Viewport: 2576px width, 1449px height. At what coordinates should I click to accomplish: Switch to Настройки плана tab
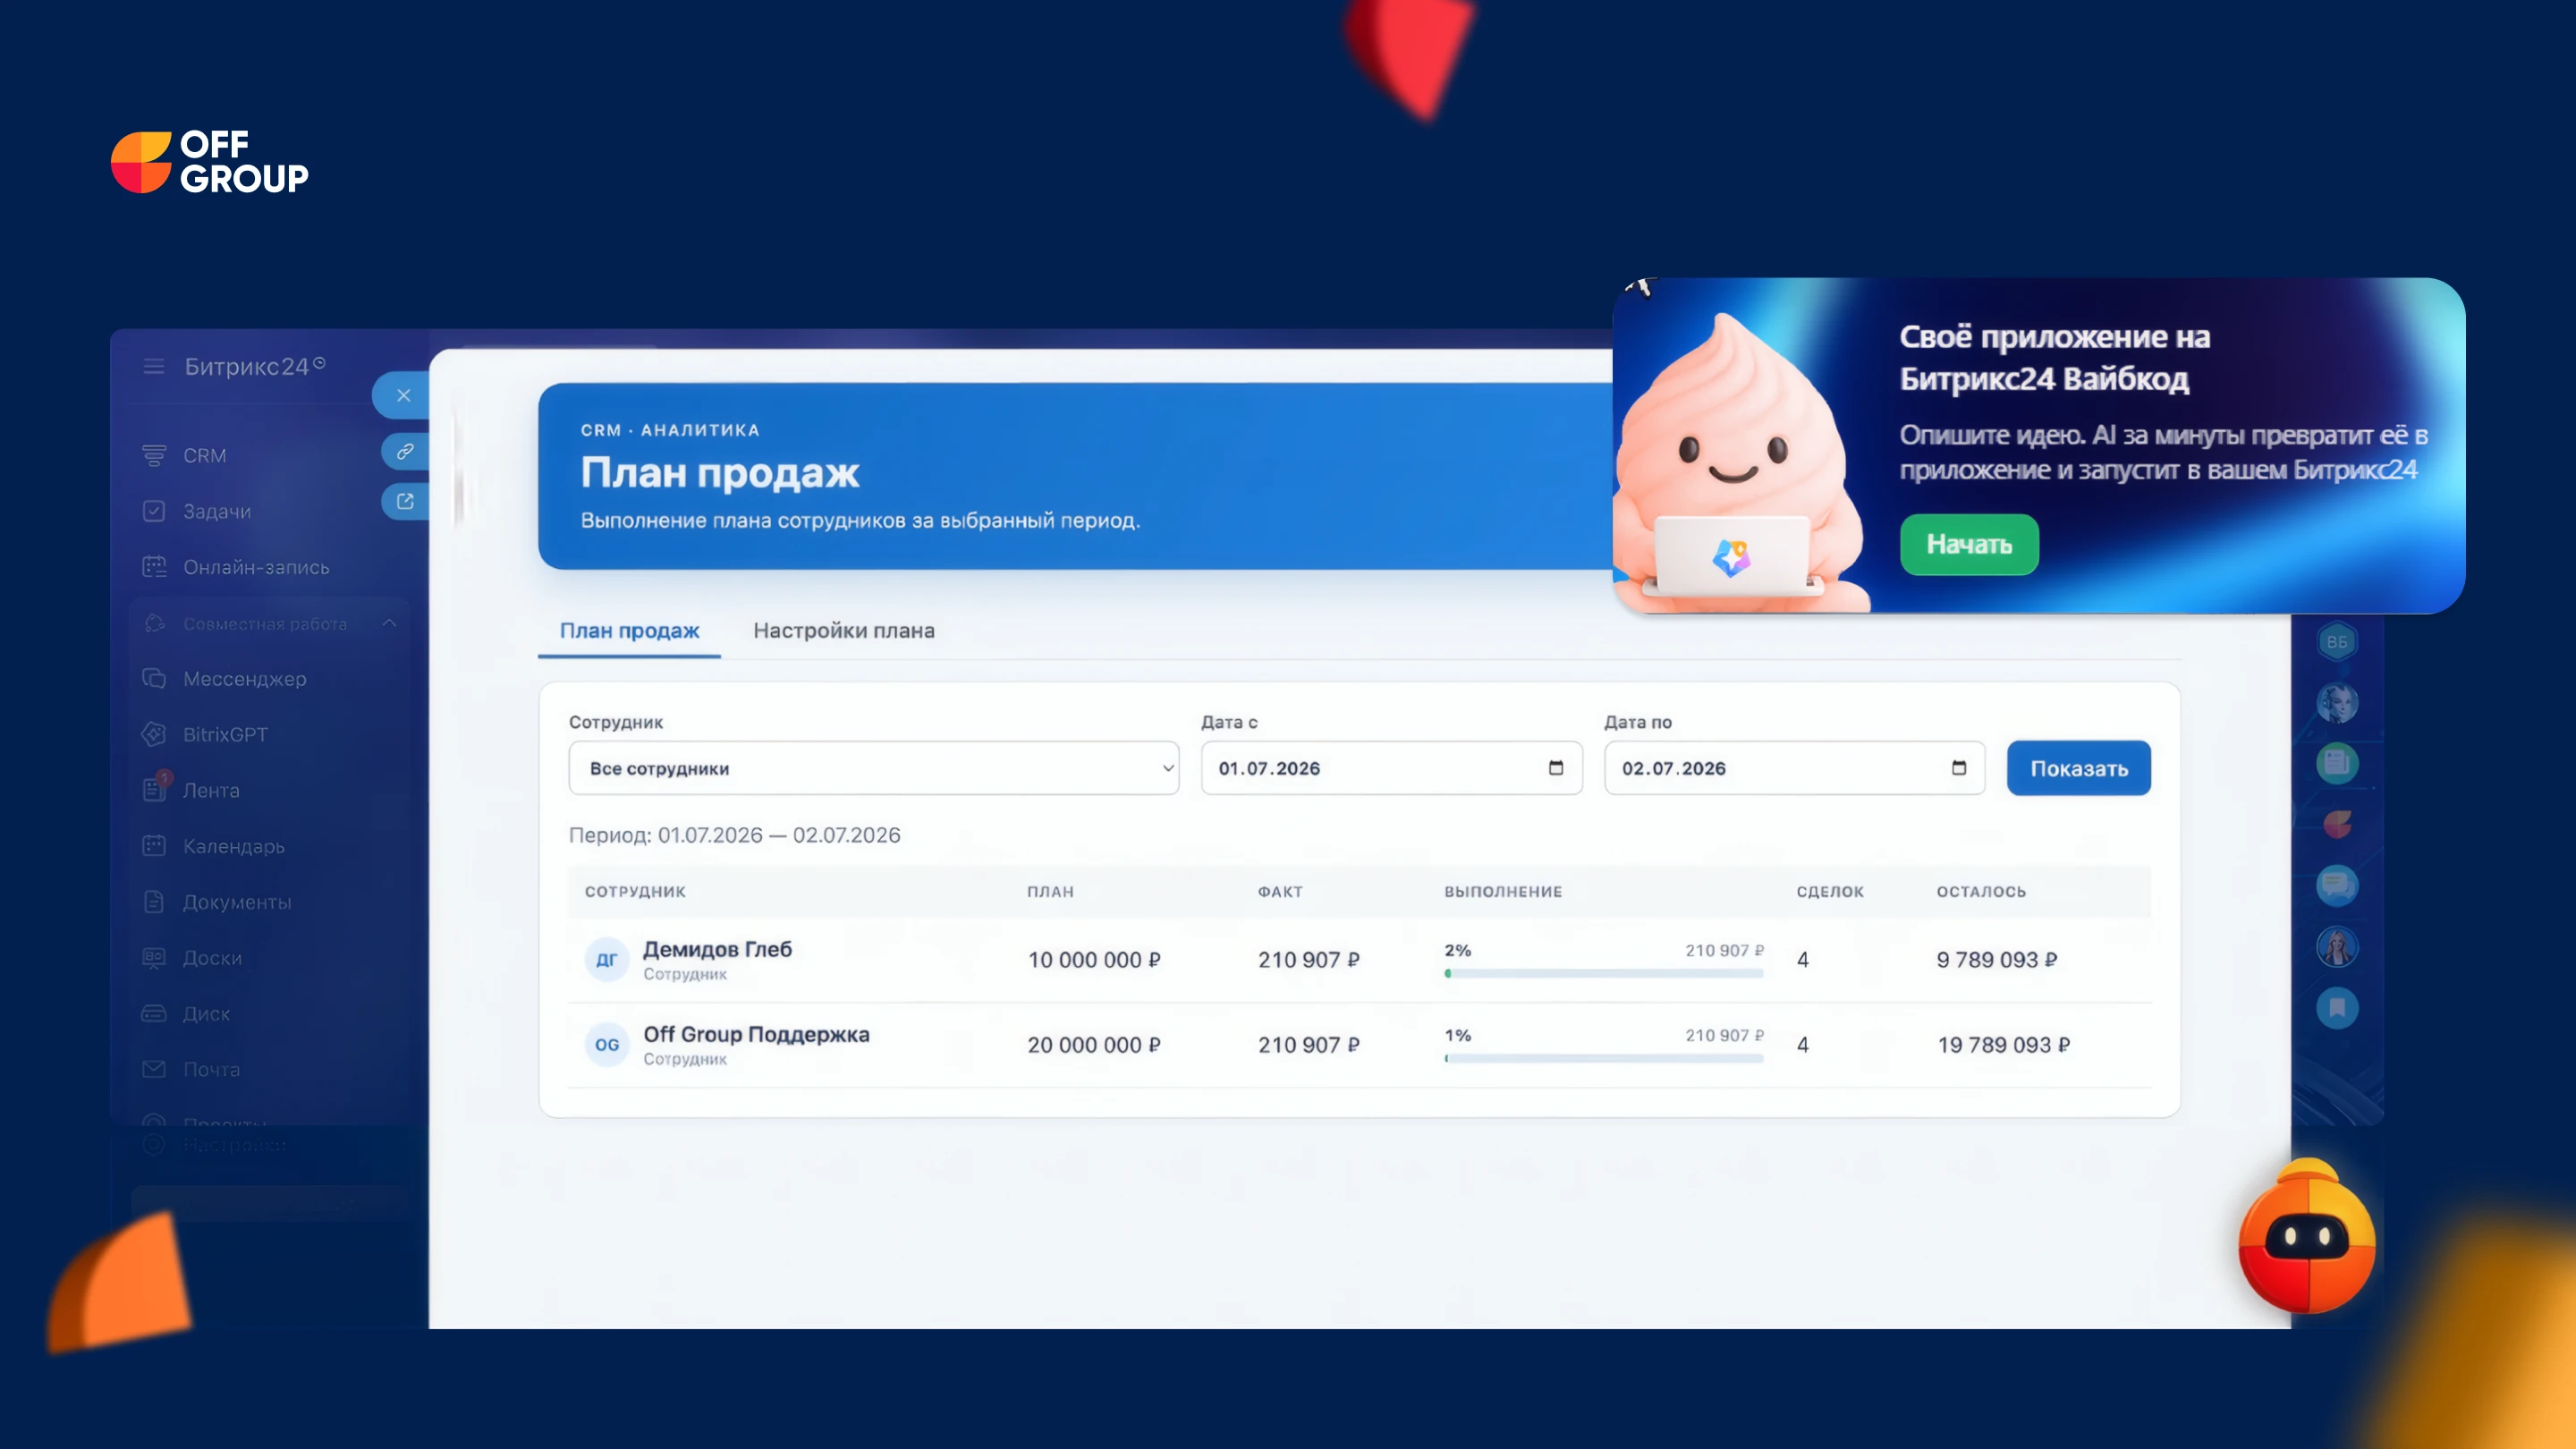pos(844,631)
